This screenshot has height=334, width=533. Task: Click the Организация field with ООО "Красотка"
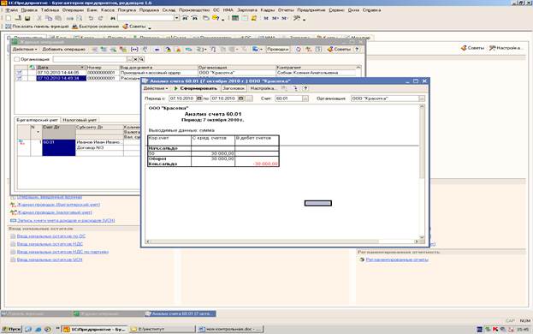click(385, 98)
